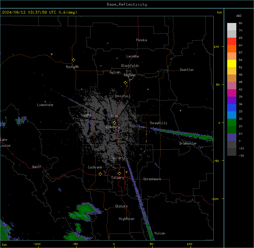Viewport: 254px width, 248px height.
Task: Click the 80 dBZ light gray legend swatch
Action: click(x=232, y=27)
